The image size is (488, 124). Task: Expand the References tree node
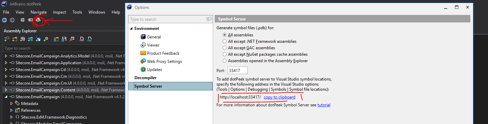coord(11,110)
